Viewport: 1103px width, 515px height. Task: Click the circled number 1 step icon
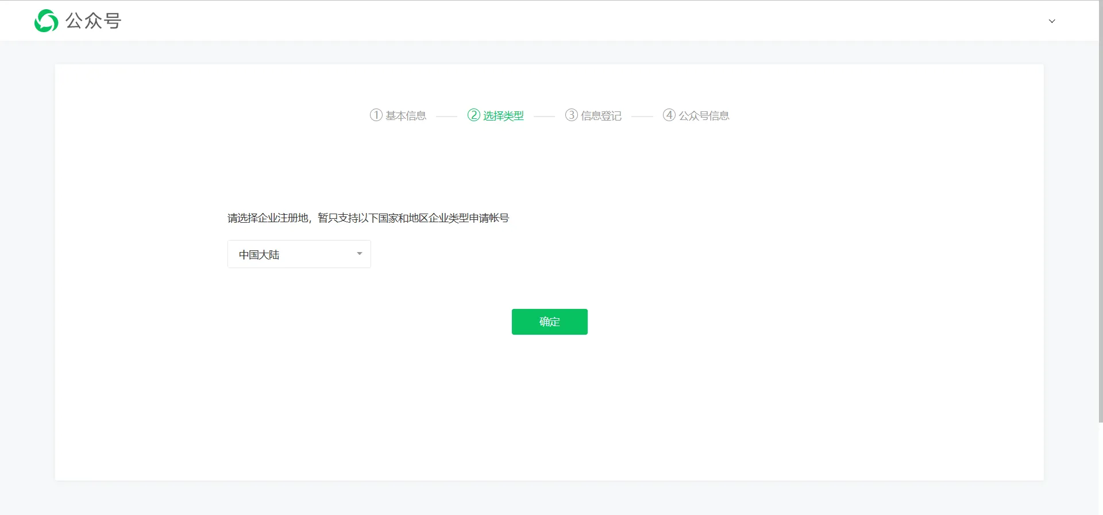coord(376,115)
